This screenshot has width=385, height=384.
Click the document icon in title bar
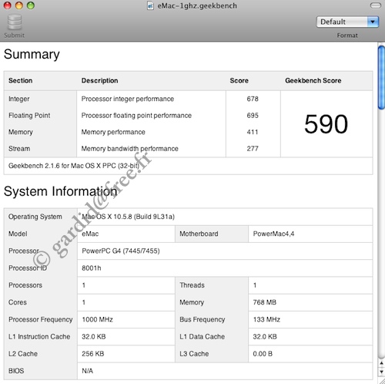click(150, 5)
